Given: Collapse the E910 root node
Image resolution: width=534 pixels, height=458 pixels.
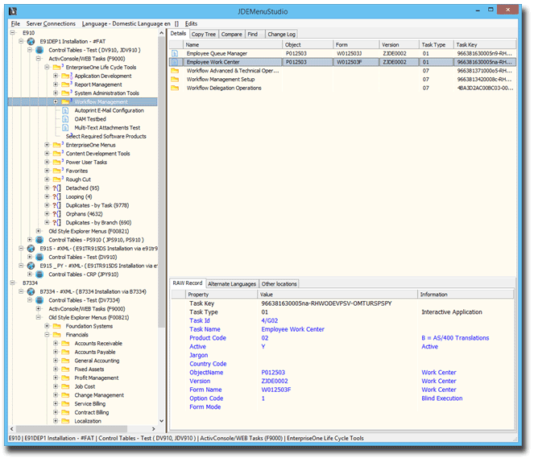Looking at the screenshot, I should click(13, 33).
